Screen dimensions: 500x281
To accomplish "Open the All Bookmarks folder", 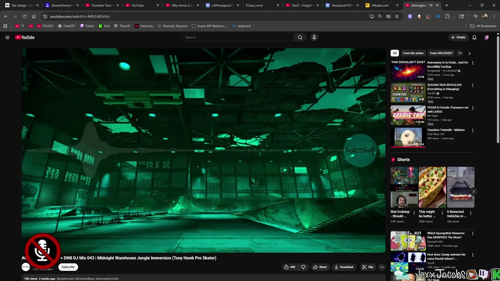I will [x=483, y=26].
